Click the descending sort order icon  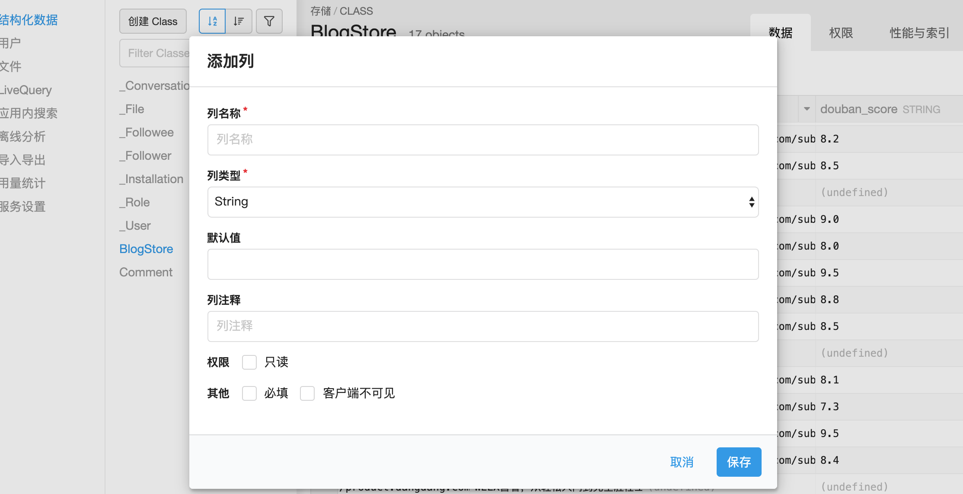tap(239, 21)
